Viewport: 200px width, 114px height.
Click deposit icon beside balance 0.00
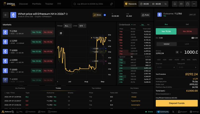(193, 38)
